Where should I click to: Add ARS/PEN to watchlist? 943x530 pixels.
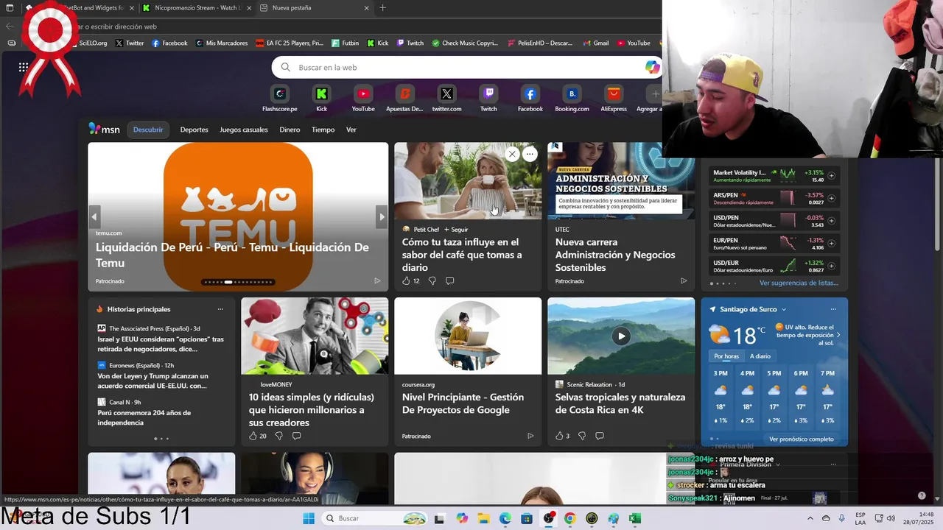(831, 198)
